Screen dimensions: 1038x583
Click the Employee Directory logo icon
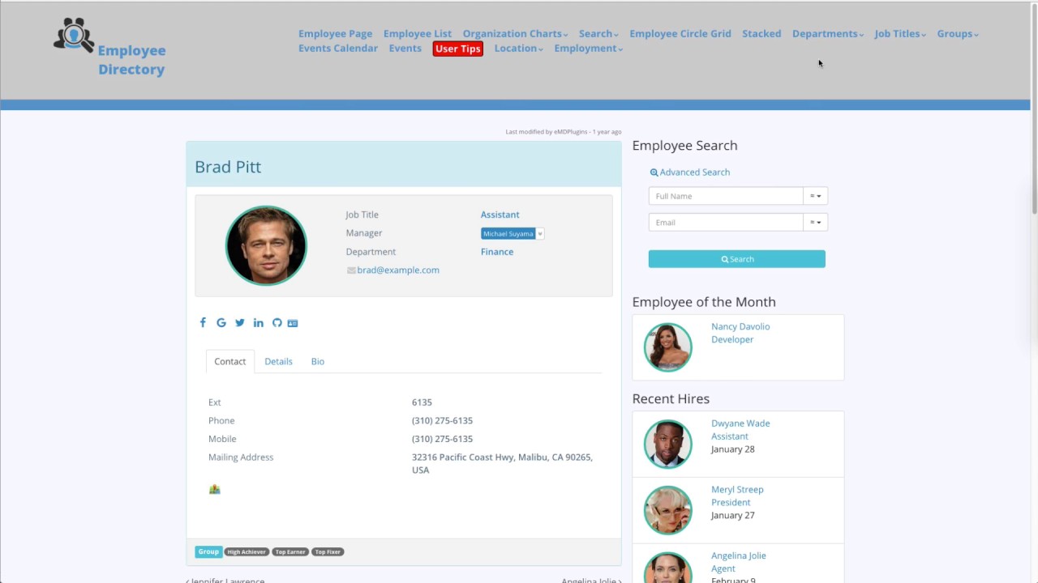[x=74, y=36]
